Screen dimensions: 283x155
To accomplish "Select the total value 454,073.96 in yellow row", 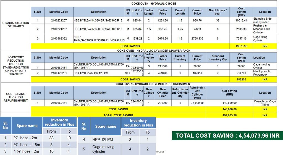I will point(229,115).
